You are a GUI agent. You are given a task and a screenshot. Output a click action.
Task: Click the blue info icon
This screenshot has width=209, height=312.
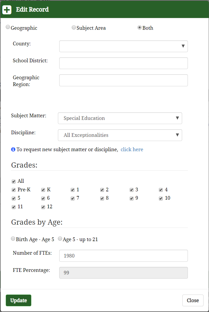click(x=13, y=150)
